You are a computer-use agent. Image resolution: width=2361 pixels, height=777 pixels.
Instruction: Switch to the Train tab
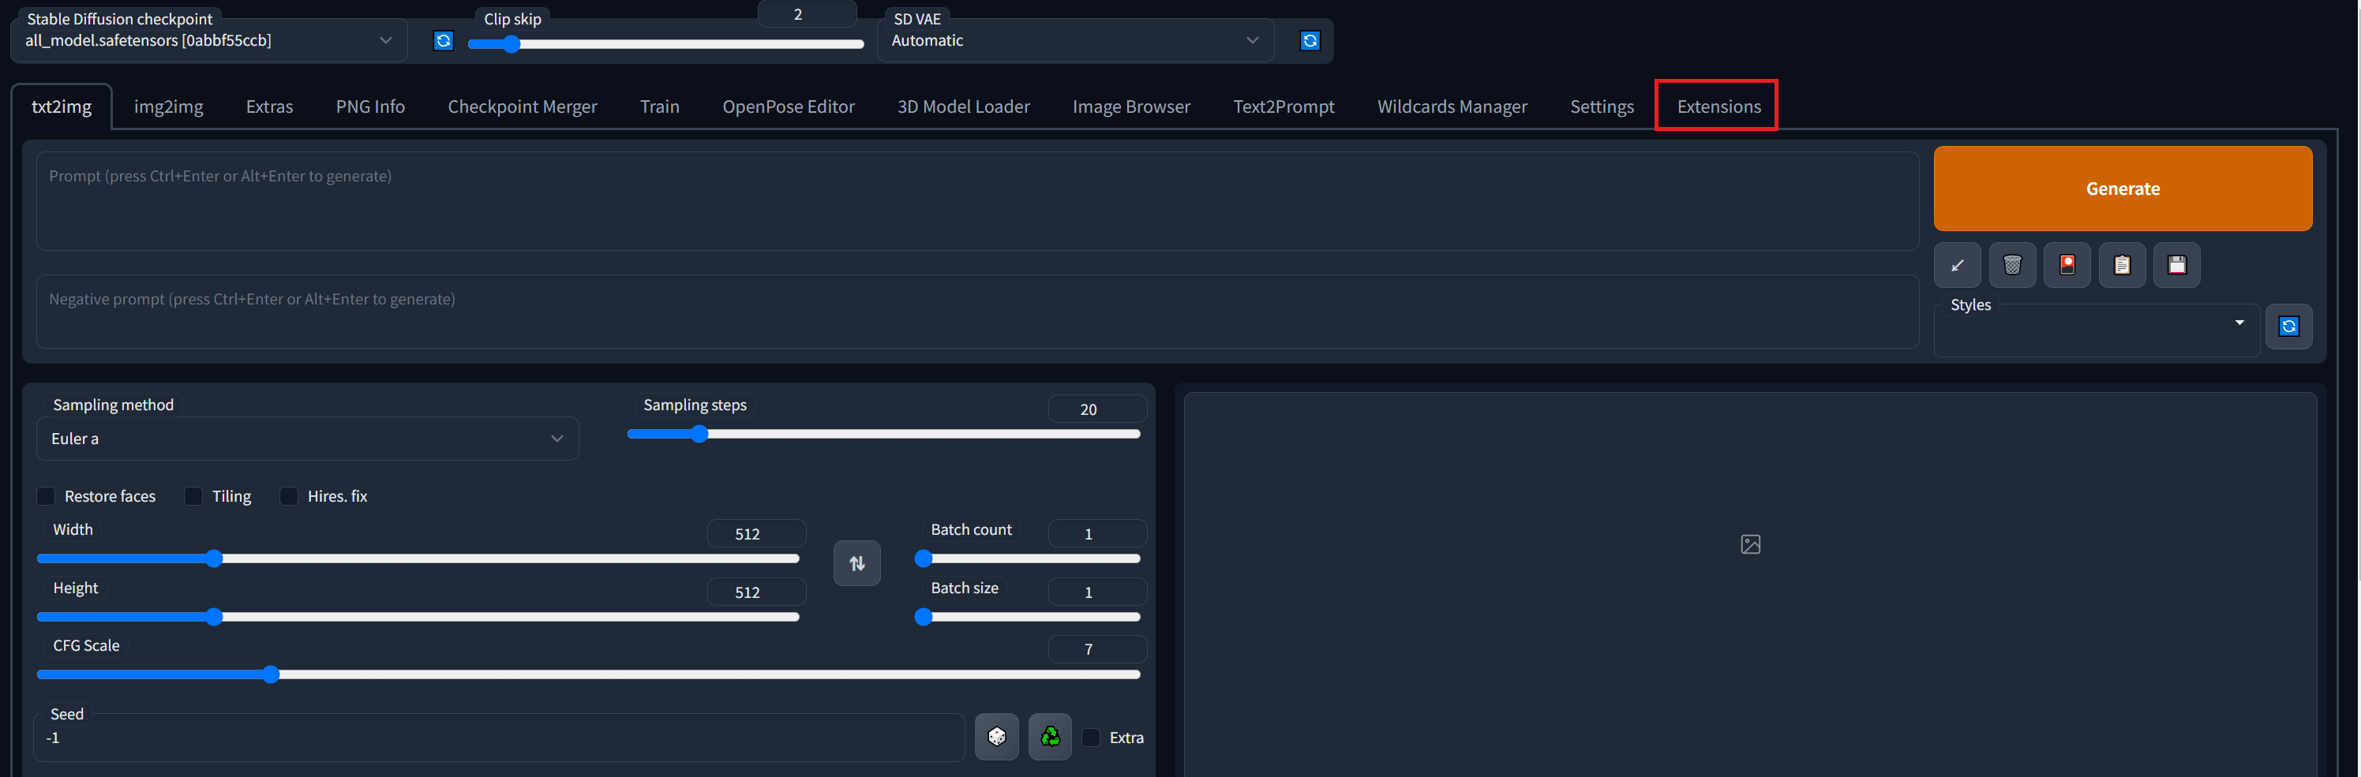[660, 106]
